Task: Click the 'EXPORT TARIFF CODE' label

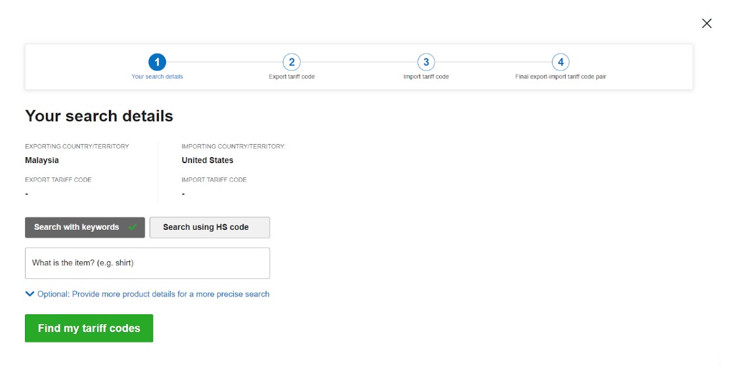Action: click(x=58, y=180)
